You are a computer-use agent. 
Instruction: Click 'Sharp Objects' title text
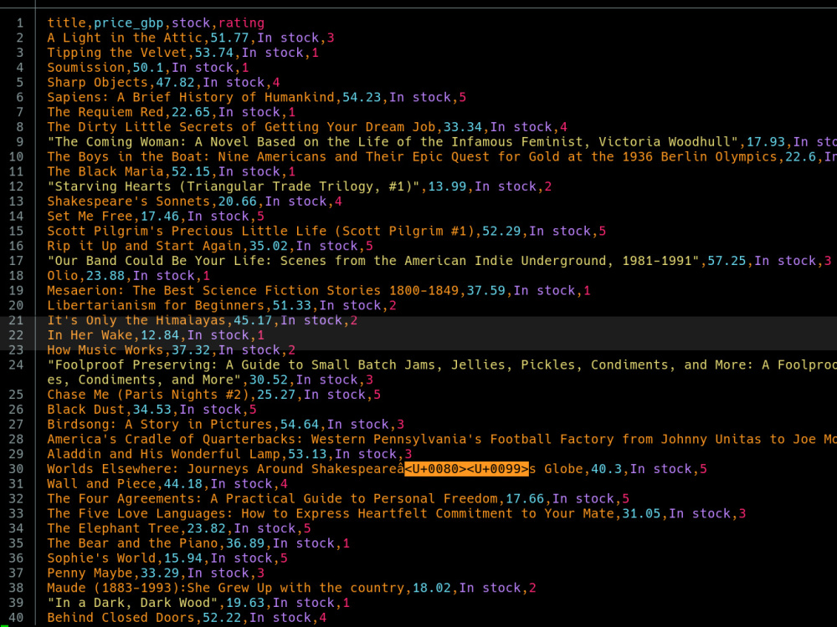98,83
